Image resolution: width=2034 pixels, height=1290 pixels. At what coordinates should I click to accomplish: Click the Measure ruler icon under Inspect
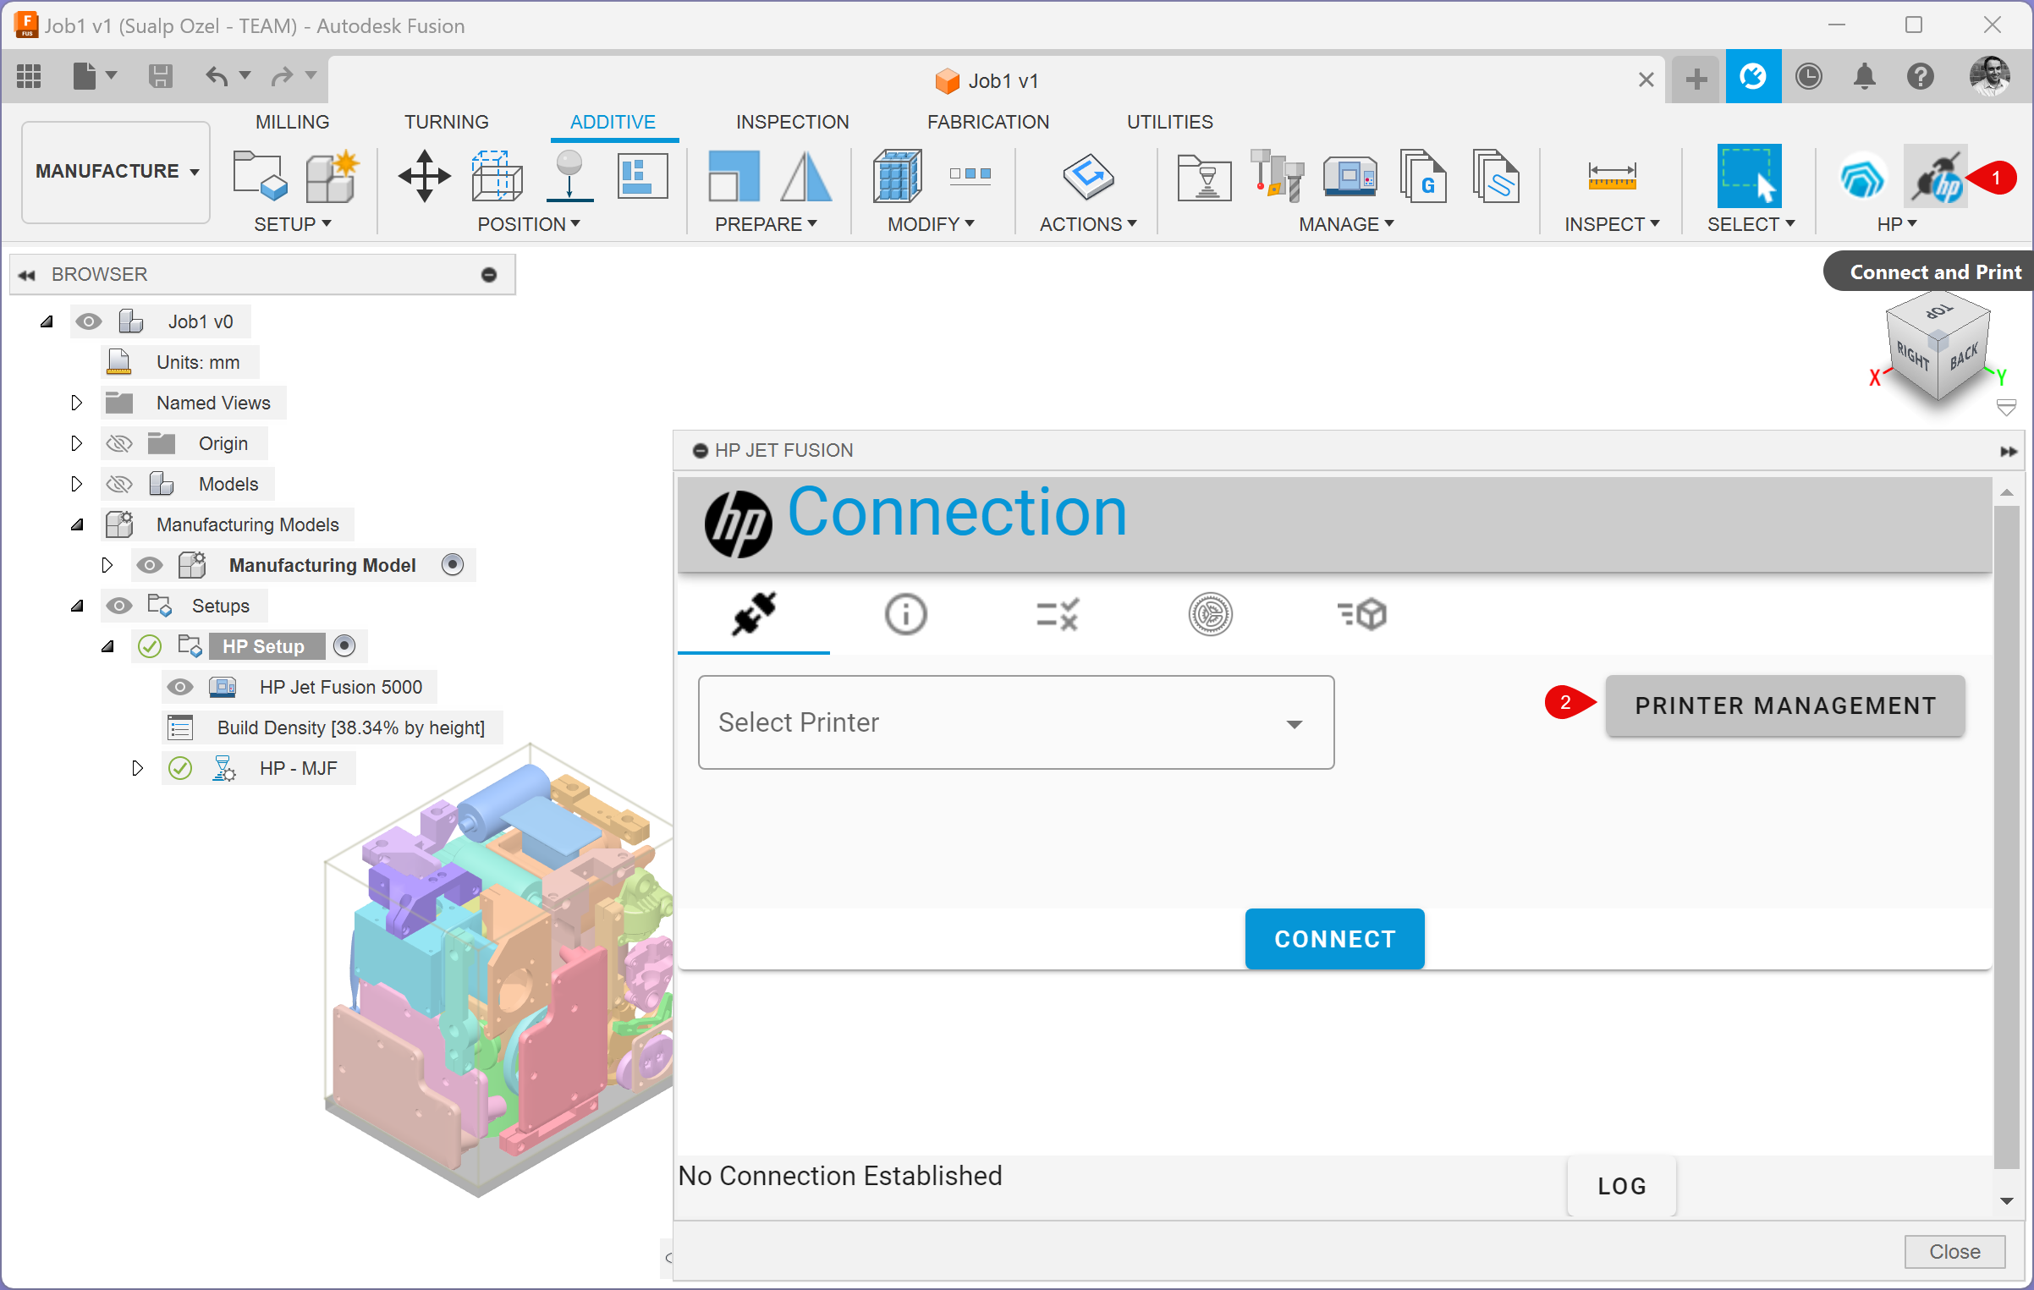pyautogui.click(x=1611, y=176)
